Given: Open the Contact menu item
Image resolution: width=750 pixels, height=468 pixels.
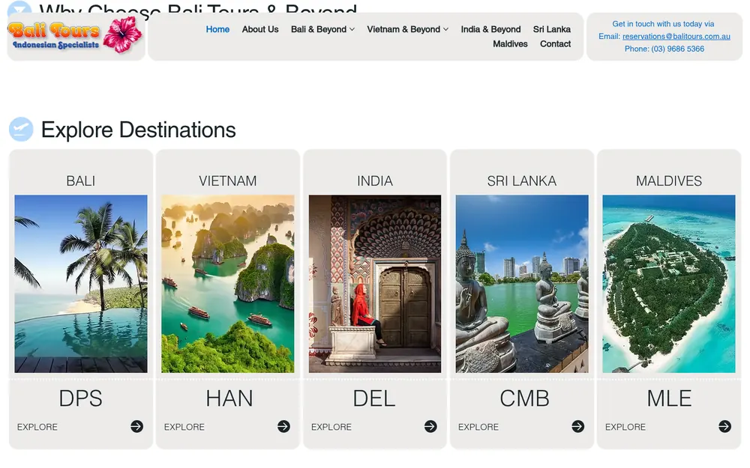Looking at the screenshot, I should 555,44.
